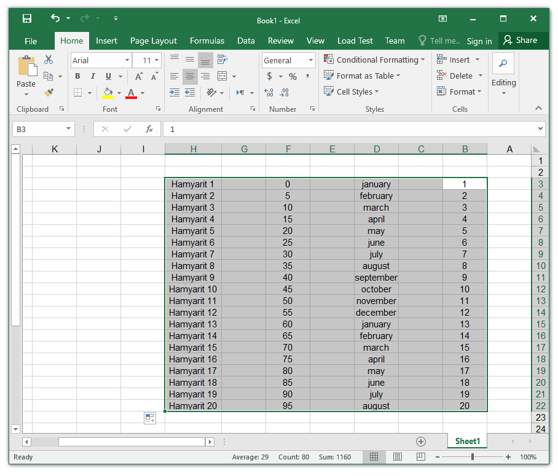Click the Ribbon Display Options icon
The image size is (558, 476).
[x=442, y=18]
